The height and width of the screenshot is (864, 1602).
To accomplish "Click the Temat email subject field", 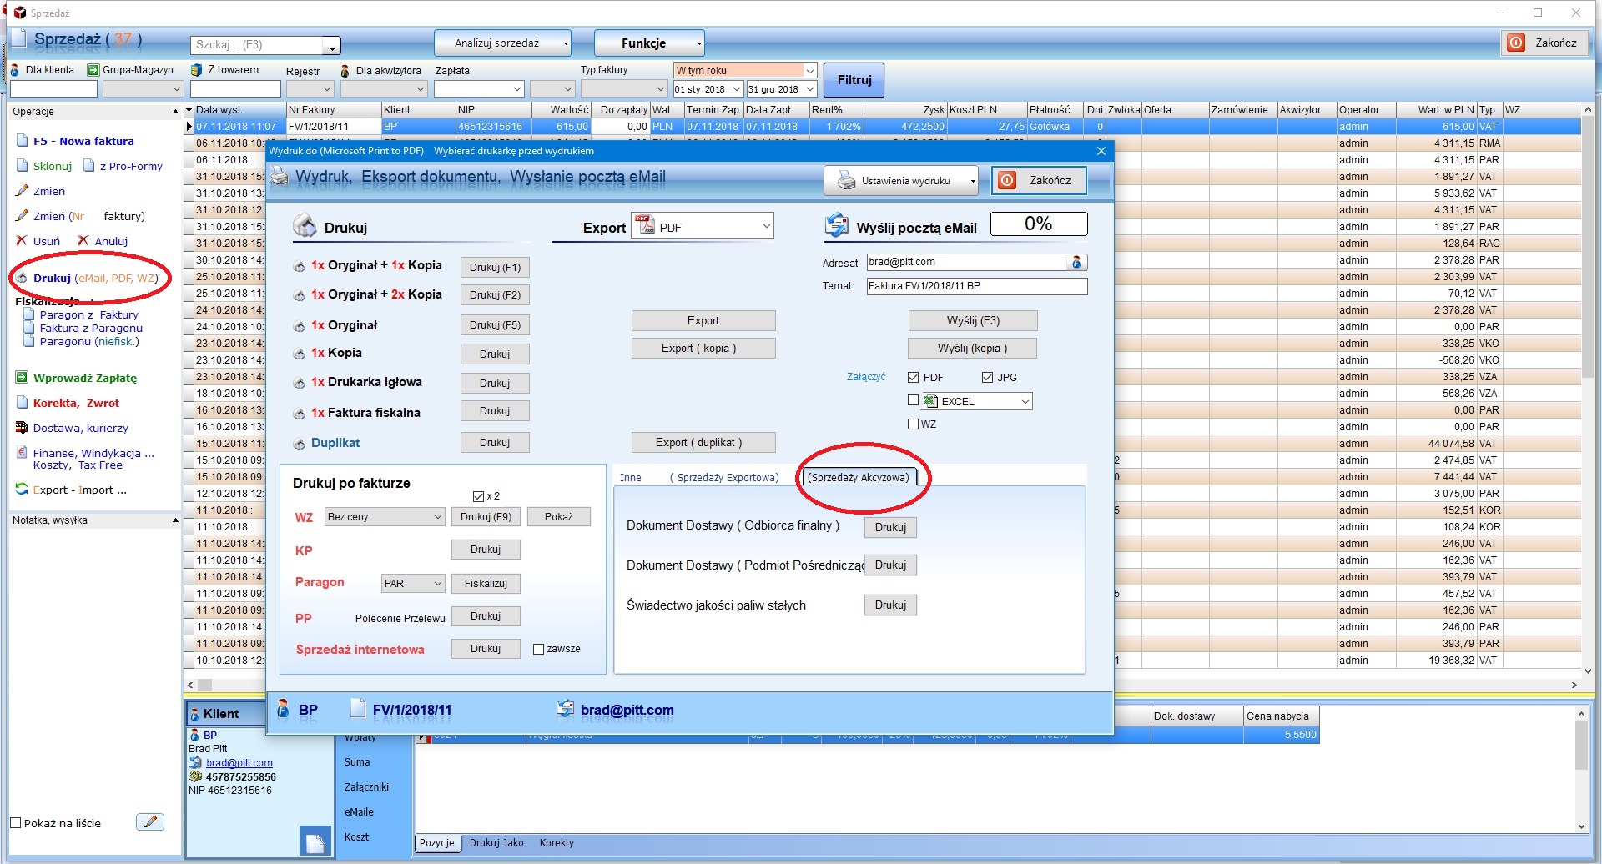I will [x=976, y=286].
